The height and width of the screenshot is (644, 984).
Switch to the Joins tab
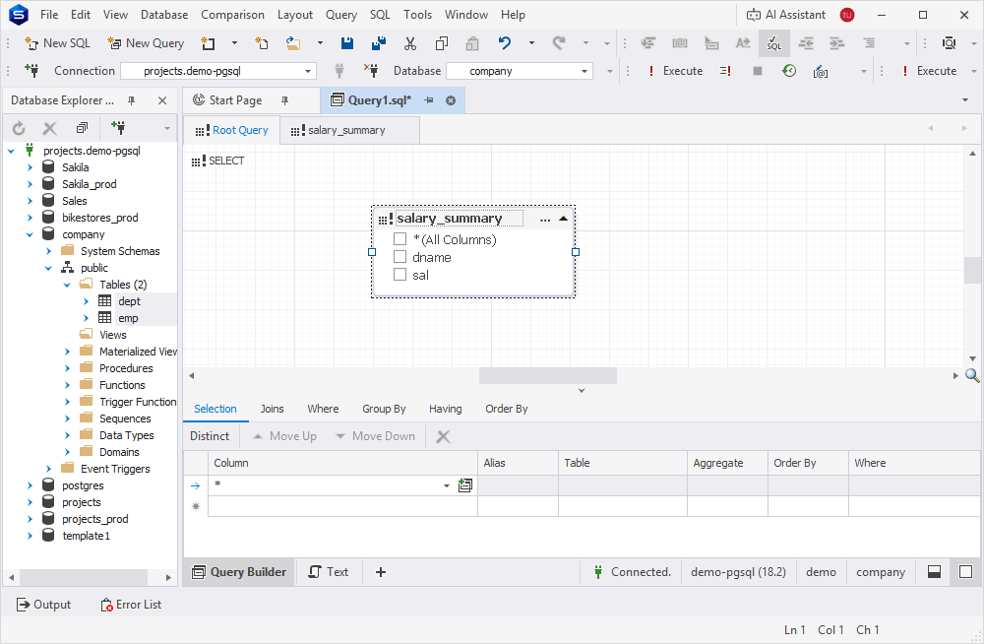pos(272,409)
